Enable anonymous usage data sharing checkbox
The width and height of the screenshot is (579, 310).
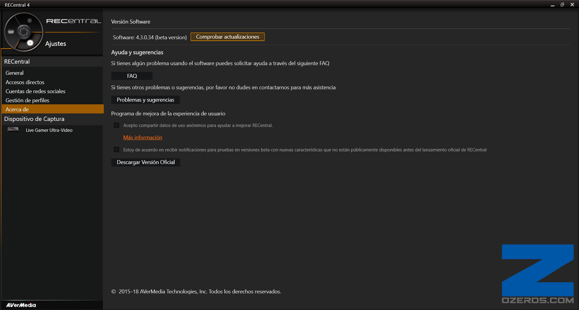click(116, 125)
